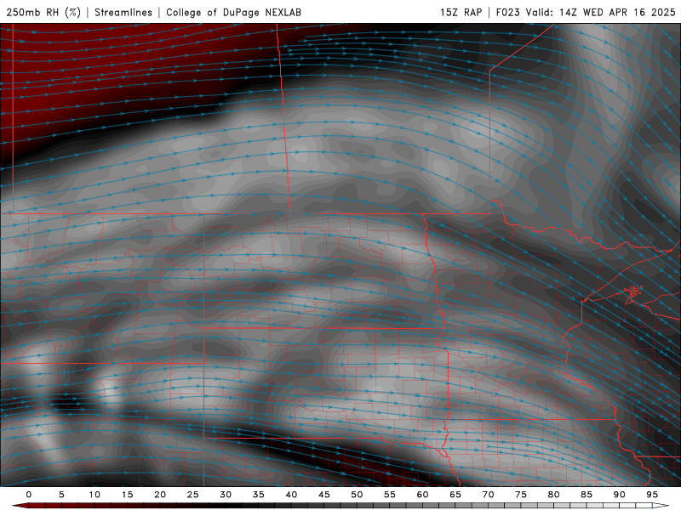Select the 35 value on the RH scale
The height and width of the screenshot is (510, 681).
(258, 495)
